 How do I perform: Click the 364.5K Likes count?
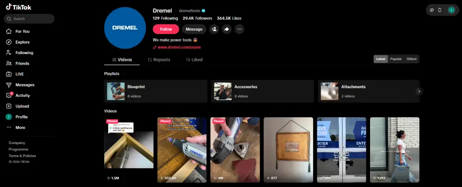tap(229, 18)
